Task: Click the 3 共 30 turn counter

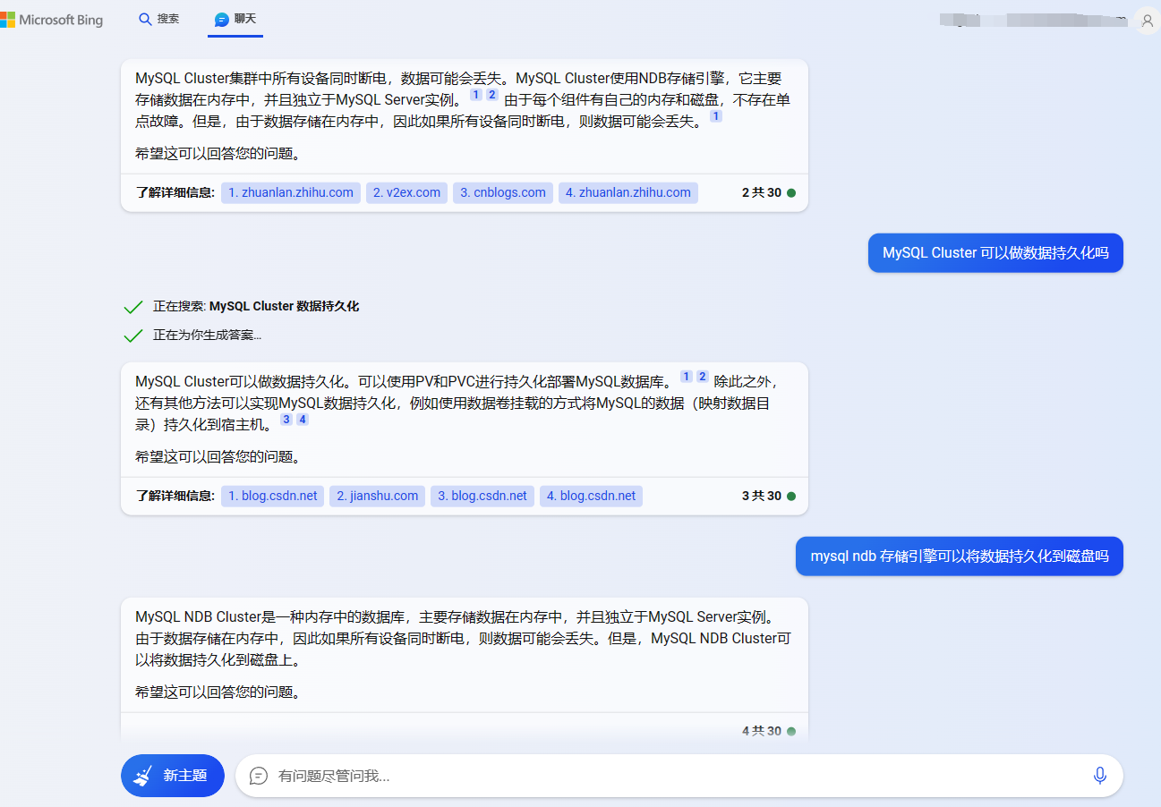Action: point(762,496)
